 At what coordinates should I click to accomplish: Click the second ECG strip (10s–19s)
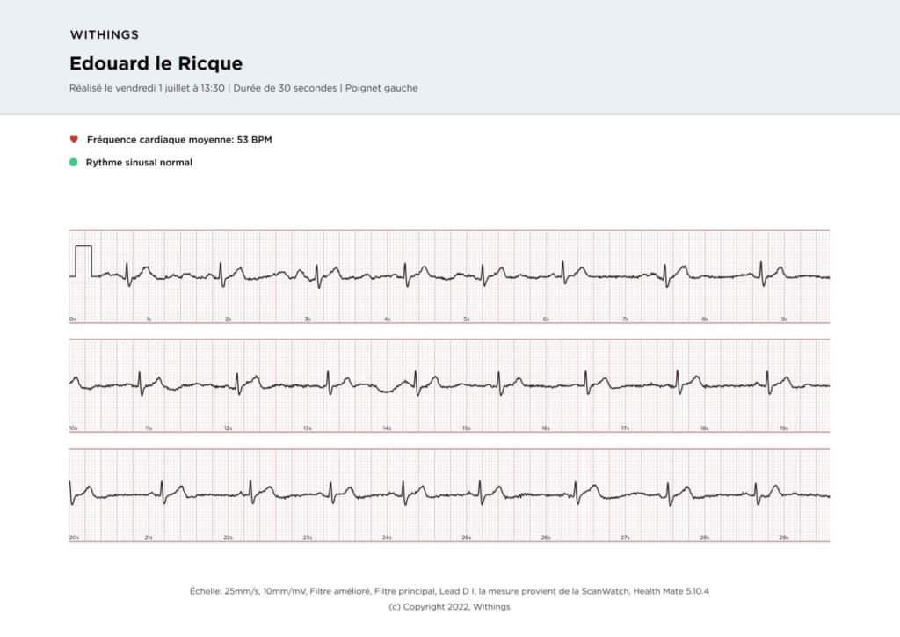coord(449,385)
